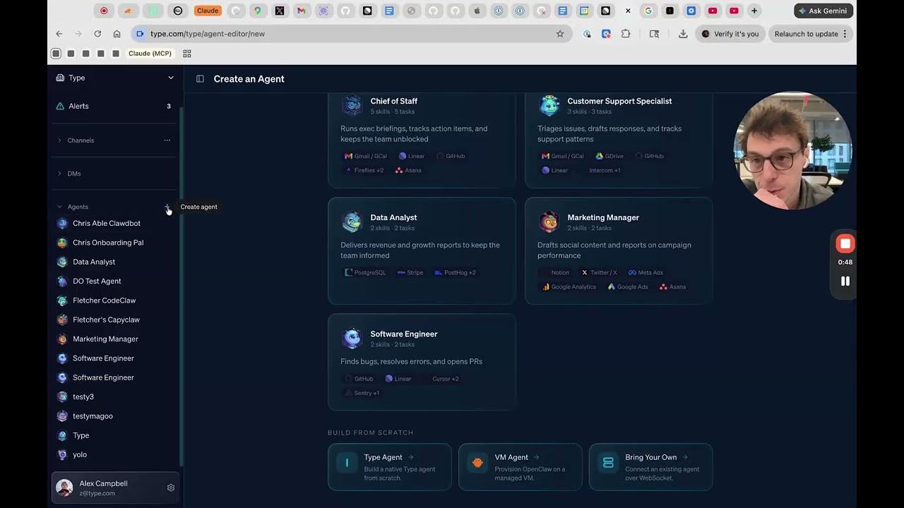Click the Alerts count badge 3
Image resolution: width=904 pixels, height=508 pixels.
[168, 107]
